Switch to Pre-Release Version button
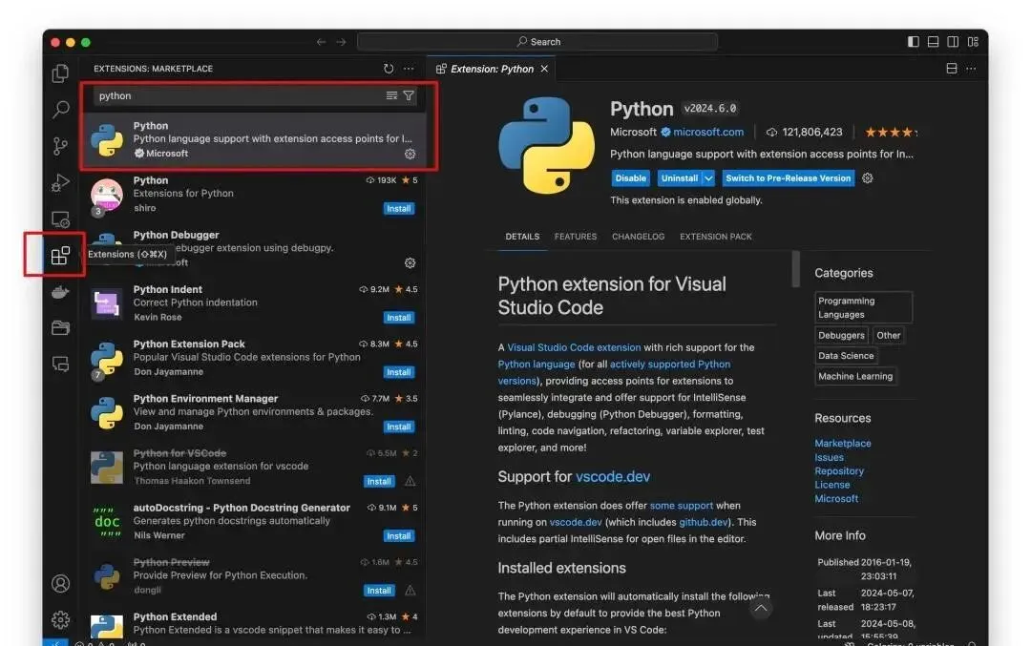Viewport: 1031px width, 646px height. (788, 178)
